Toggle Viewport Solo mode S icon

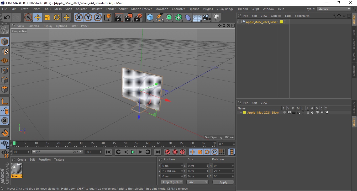[x=5, y=121]
